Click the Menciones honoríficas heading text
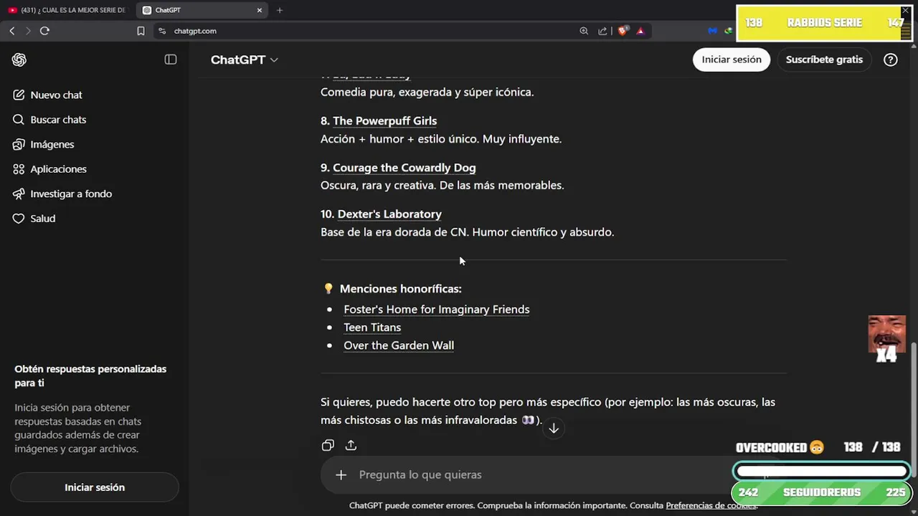The image size is (918, 516). [400, 289]
